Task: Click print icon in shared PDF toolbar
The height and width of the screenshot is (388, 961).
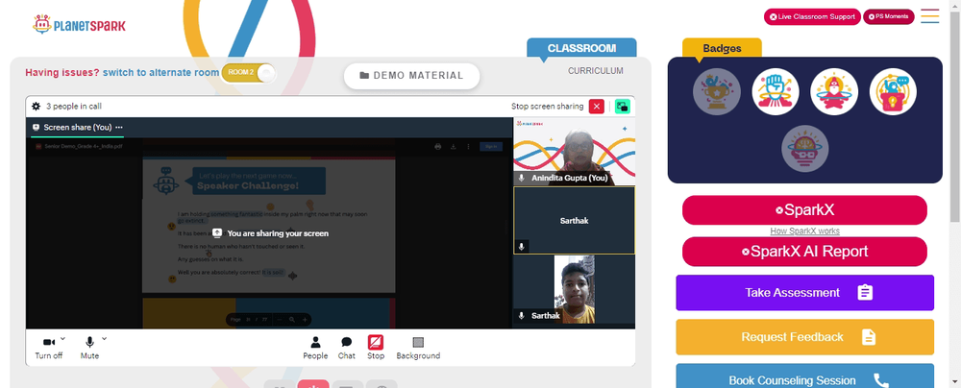Action: click(437, 147)
